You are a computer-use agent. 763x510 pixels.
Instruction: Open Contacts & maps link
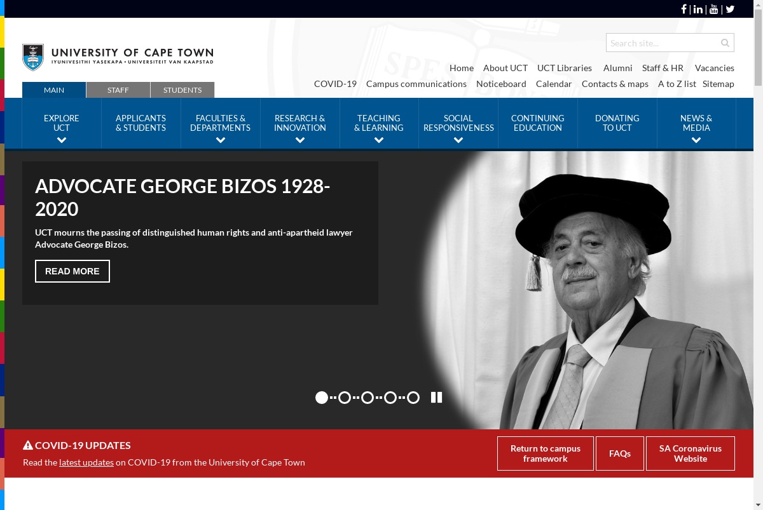tap(615, 84)
